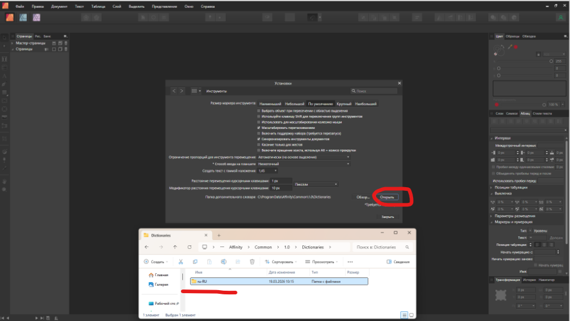Click the opacity slider handle in Color panel
Image resolution: width=570 pixels, height=321 pixels.
544,105
